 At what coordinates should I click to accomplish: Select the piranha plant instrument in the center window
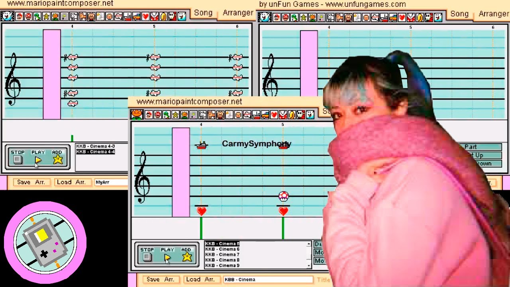[x=283, y=115]
